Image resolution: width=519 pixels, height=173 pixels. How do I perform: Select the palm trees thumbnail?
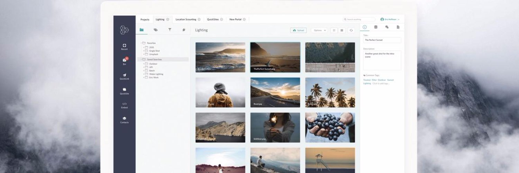point(330,92)
